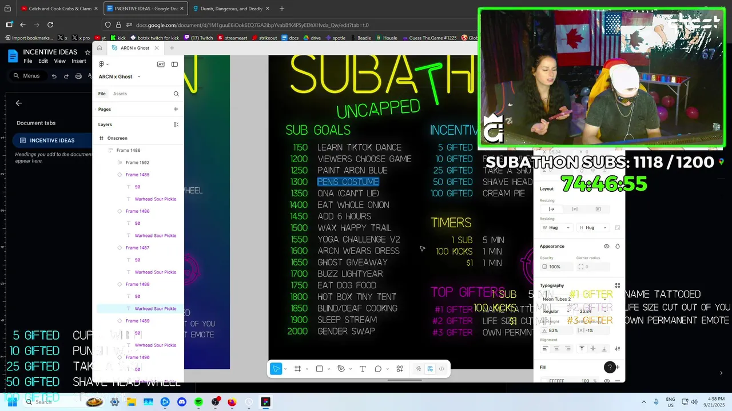Search Menus in Google Docs toolbar
Viewport: 732px width, 411px height.
(x=27, y=76)
